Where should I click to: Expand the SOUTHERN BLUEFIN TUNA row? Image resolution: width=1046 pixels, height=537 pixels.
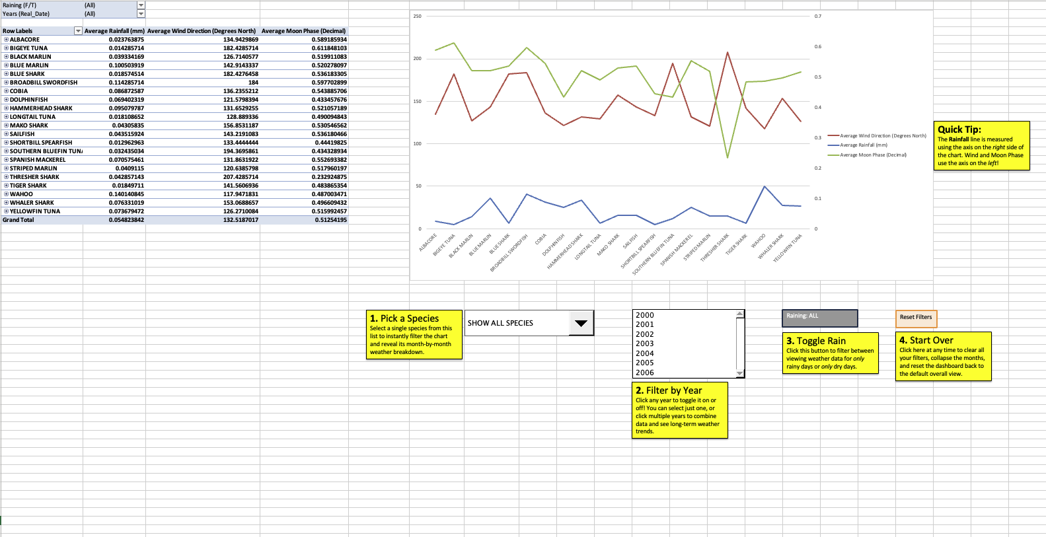6,151
